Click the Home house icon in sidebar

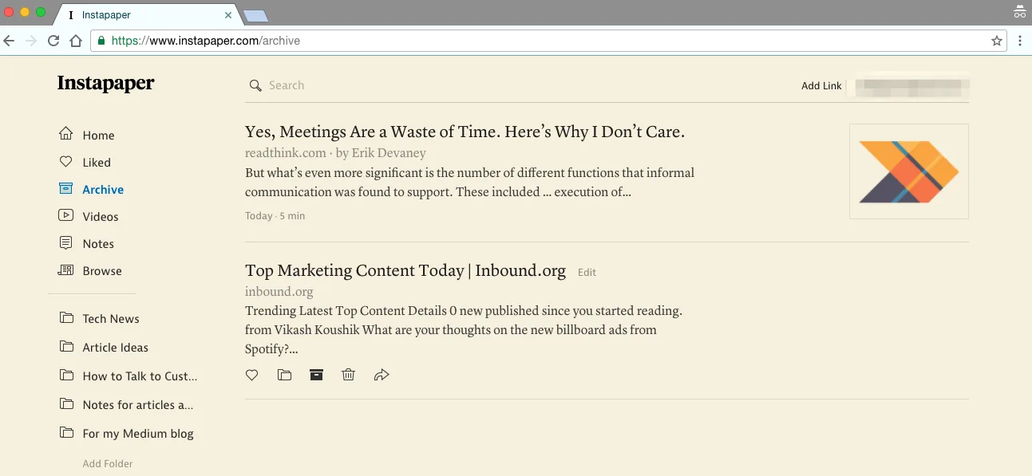(x=66, y=134)
